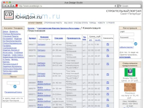The image size is (144, 108).
Task: Sort table by Производитель column
Action: [73, 38]
